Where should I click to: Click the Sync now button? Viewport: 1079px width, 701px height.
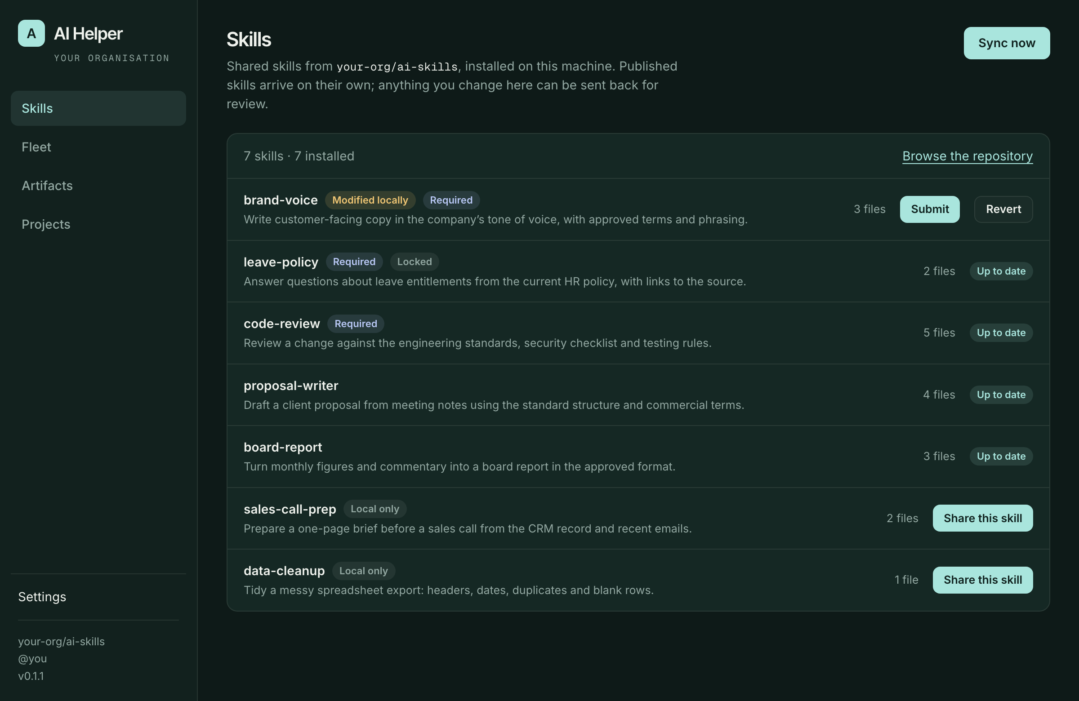pyautogui.click(x=1007, y=43)
